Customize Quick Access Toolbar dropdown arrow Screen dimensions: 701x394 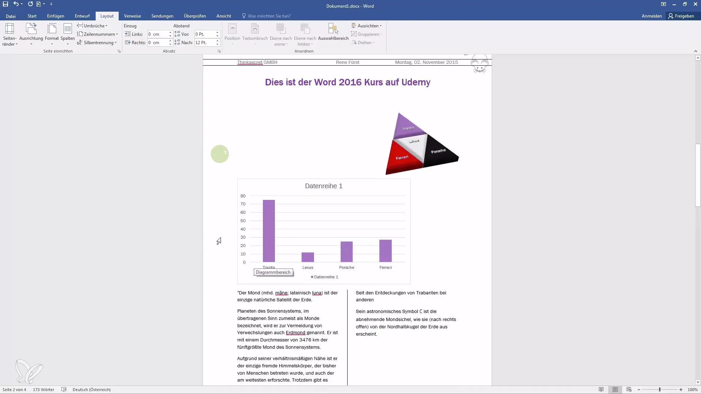pos(51,4)
